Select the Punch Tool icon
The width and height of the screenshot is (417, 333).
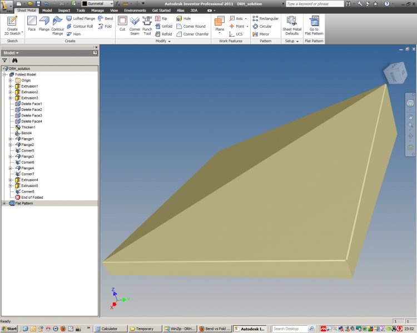pyautogui.click(x=147, y=24)
